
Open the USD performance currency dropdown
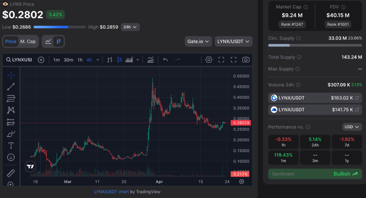coord(352,127)
